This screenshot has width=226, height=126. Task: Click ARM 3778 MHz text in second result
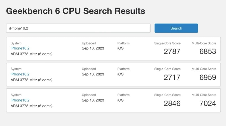(x=31, y=80)
